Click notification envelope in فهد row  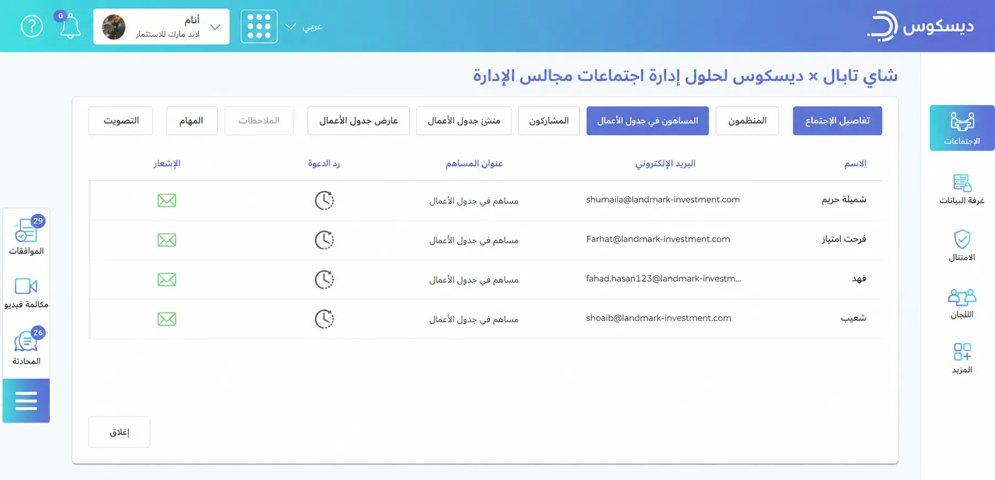pyautogui.click(x=166, y=279)
